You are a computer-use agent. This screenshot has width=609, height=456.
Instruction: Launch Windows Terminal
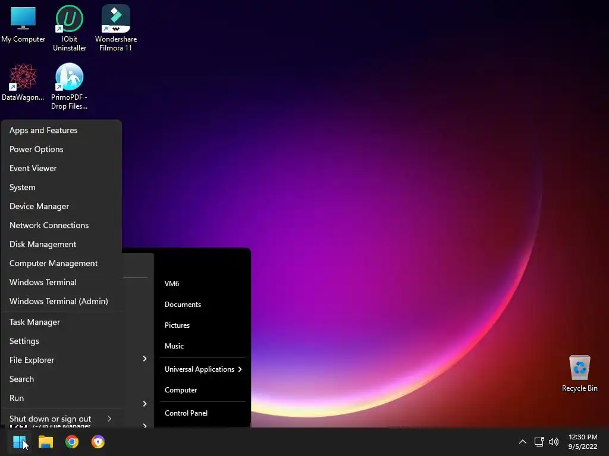pos(61,282)
